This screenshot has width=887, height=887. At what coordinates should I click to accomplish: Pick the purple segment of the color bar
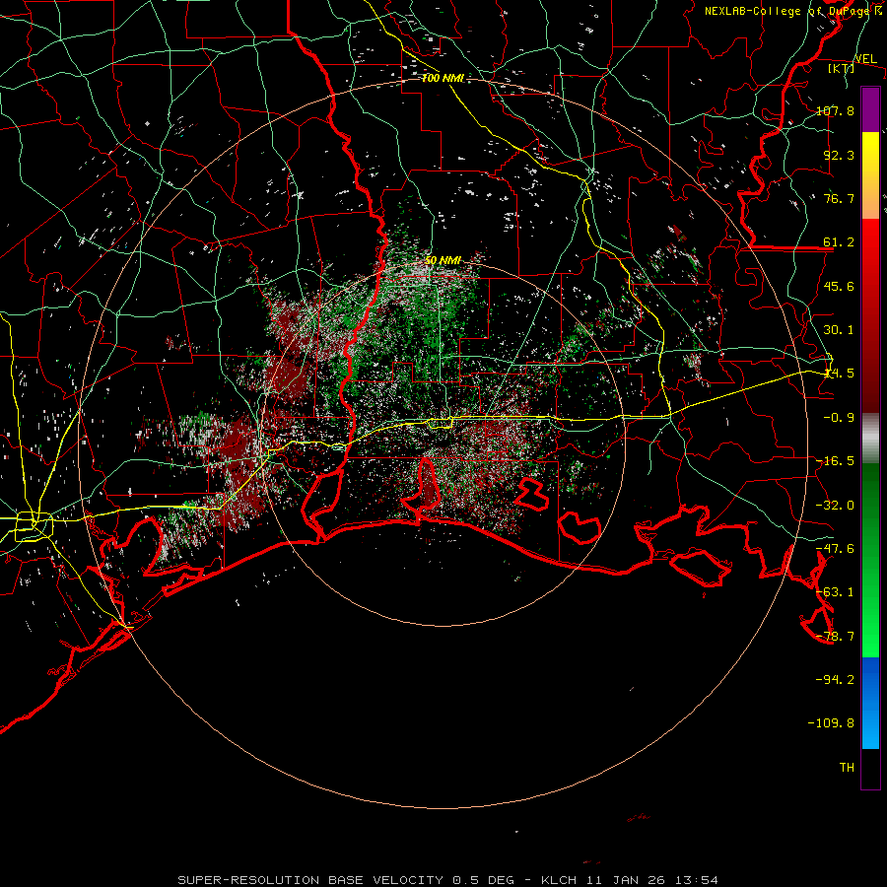870,109
